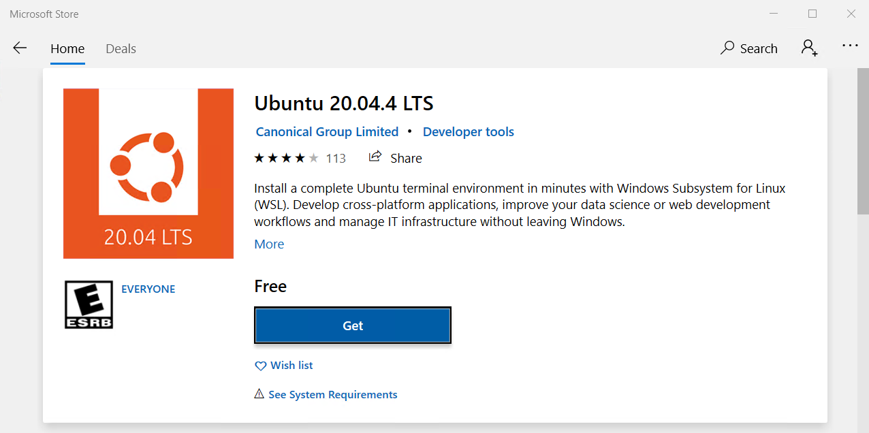869x433 pixels.
Task: Open the Canonical Group Limited publisher link
Action: 327,132
